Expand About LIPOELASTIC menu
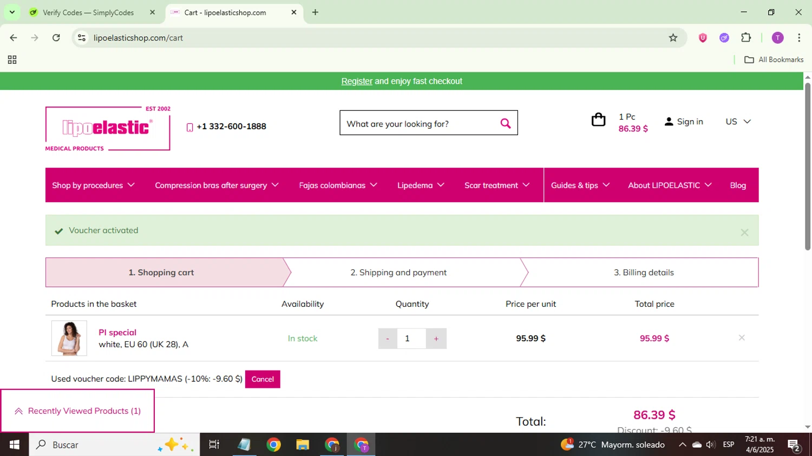This screenshot has height=456, width=812. point(670,185)
